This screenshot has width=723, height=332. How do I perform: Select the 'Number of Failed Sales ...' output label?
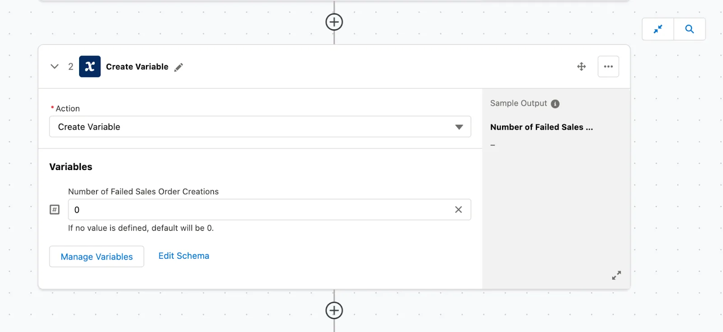pos(541,127)
